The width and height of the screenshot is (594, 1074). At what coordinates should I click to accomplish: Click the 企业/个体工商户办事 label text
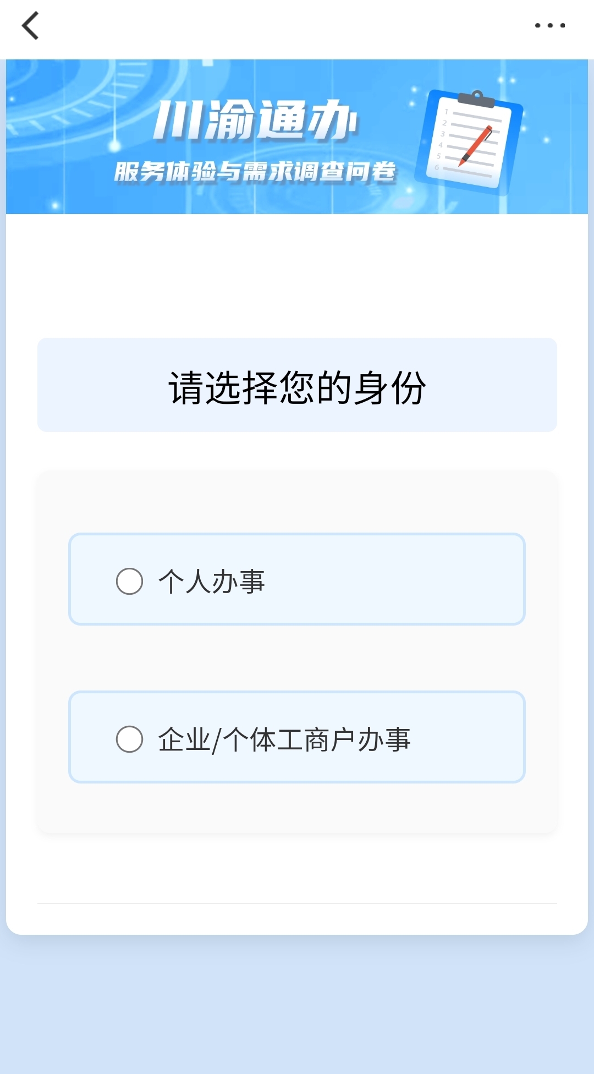[284, 739]
